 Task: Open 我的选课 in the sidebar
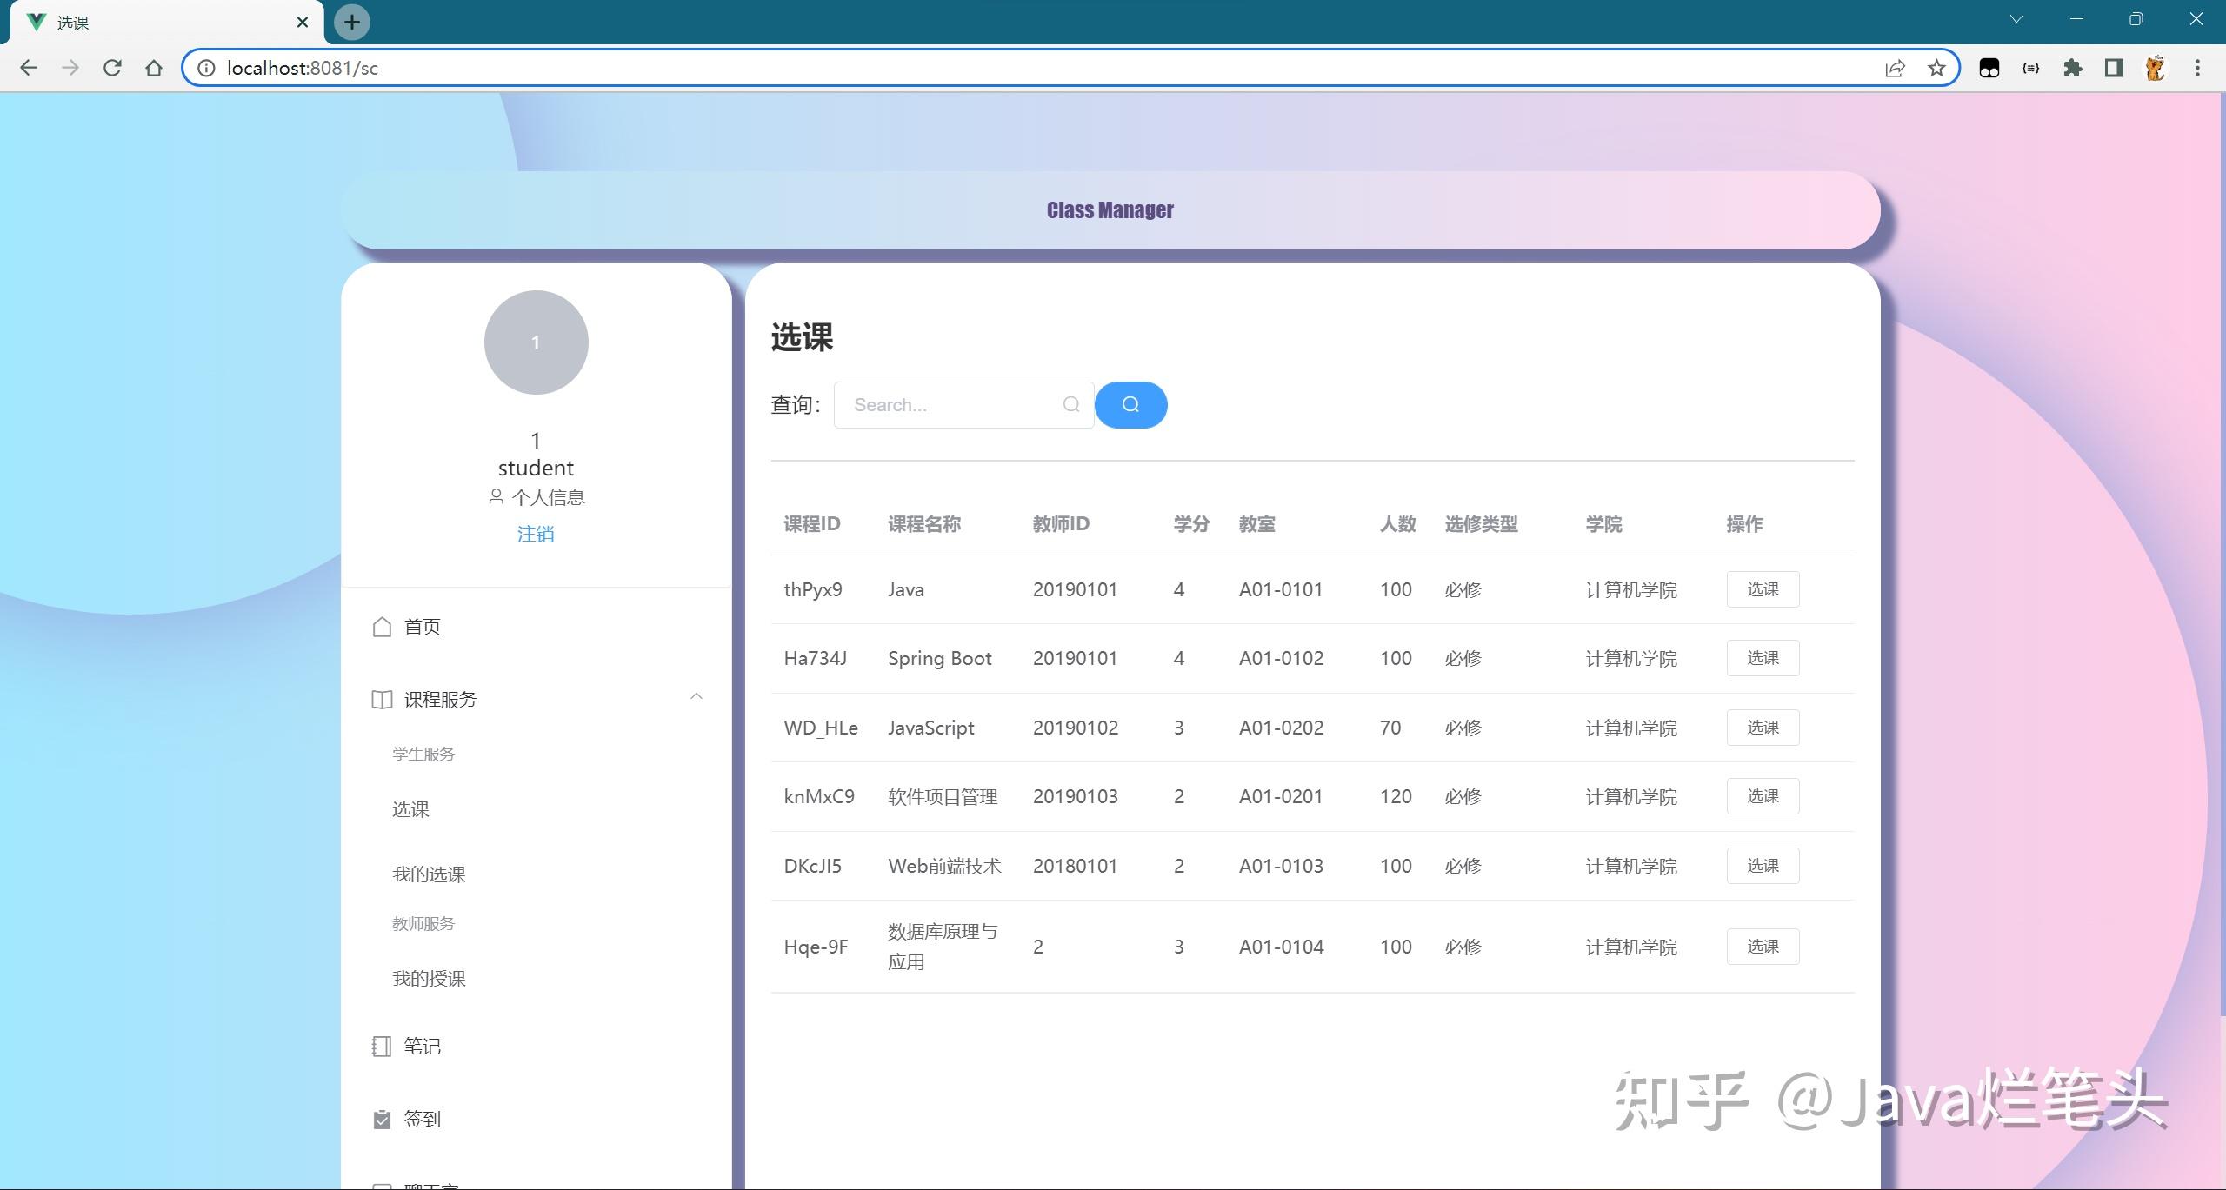[429, 874]
